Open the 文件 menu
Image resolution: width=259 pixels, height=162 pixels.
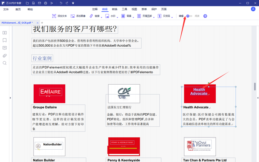6,9
